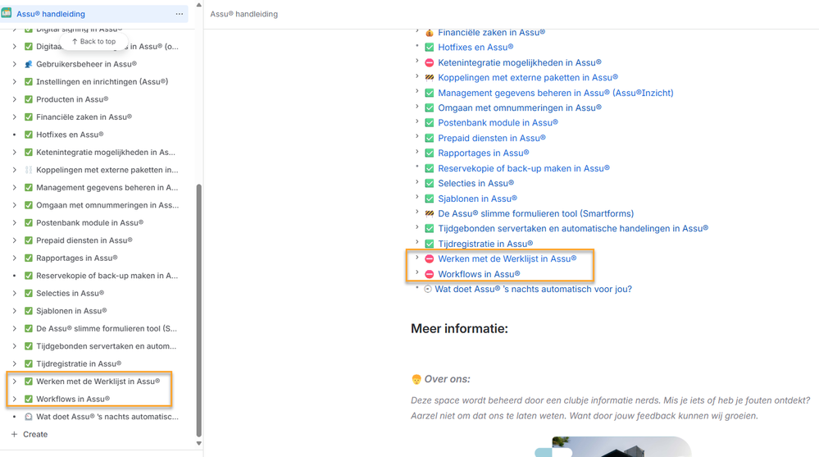The image size is (819, 457).
Task: Open the three-dot more actions menu
Action: click(180, 14)
